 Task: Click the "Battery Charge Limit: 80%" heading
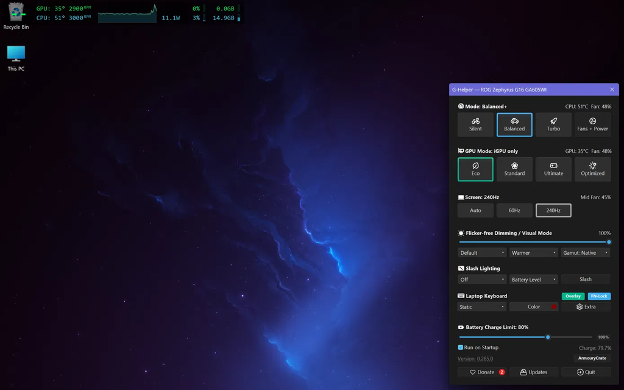497,327
